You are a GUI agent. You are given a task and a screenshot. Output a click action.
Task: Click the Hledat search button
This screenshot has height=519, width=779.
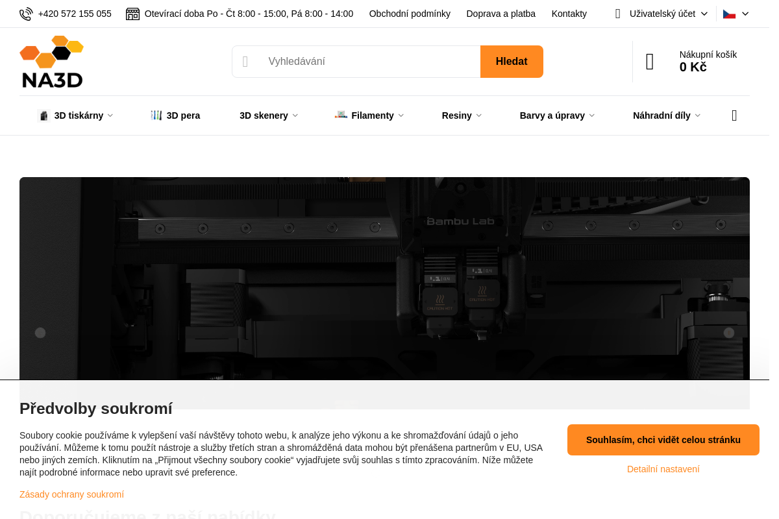point(512,62)
